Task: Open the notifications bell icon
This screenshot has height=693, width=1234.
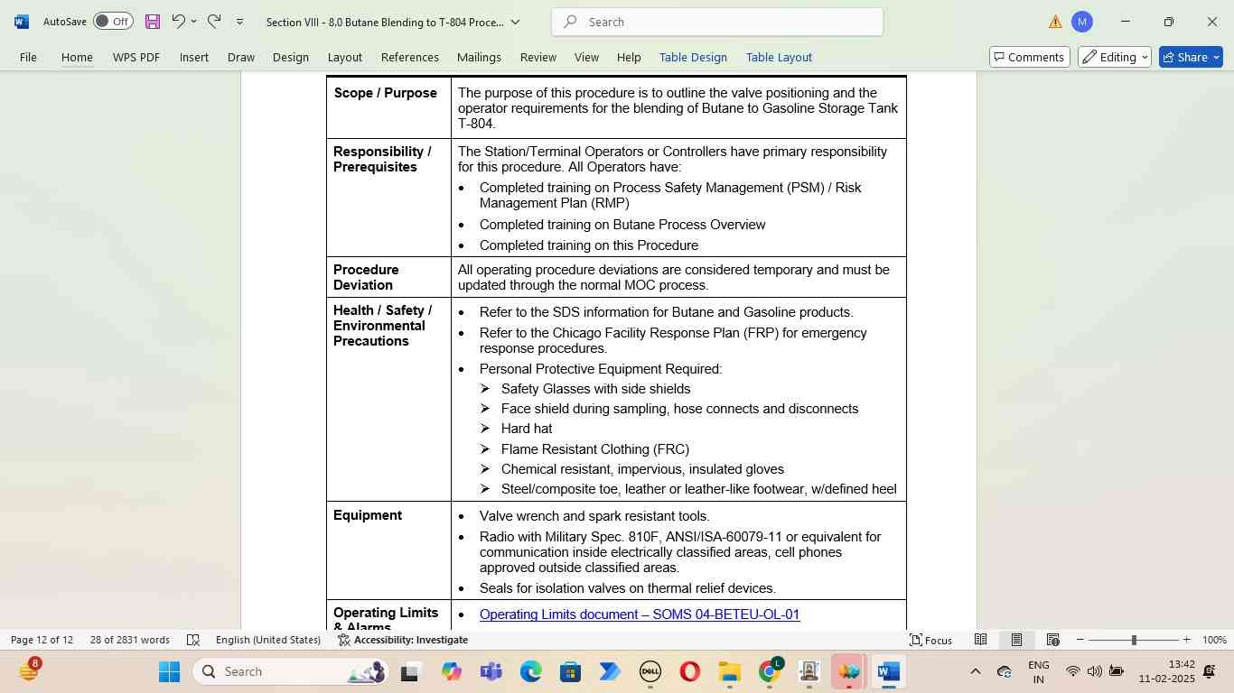Action: 1211,671
